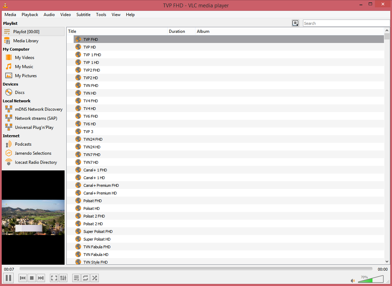Image resolution: width=392 pixels, height=286 pixels.
Task: Select TVP2 FHD entry
Action: coord(229,70)
